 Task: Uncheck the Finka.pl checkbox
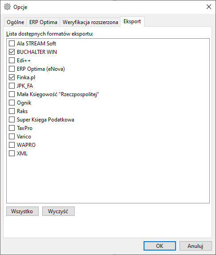[12, 77]
